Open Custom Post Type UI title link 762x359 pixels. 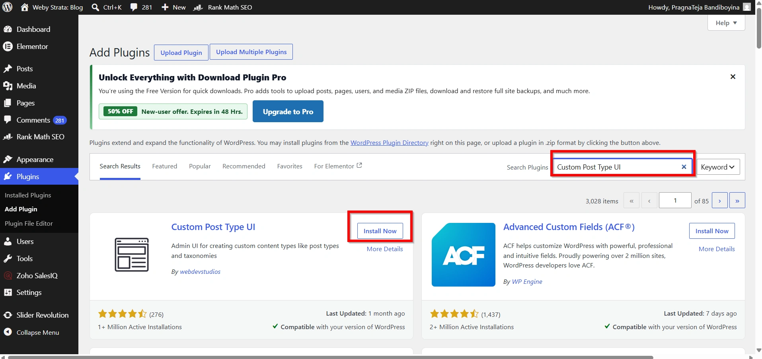[213, 227]
